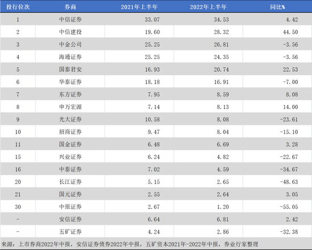Select the 长江证券 cell
This screenshot has height=250, width=312.
point(70,182)
